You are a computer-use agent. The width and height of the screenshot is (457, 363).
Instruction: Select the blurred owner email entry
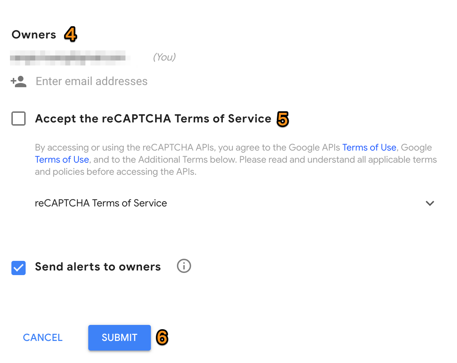68,58
